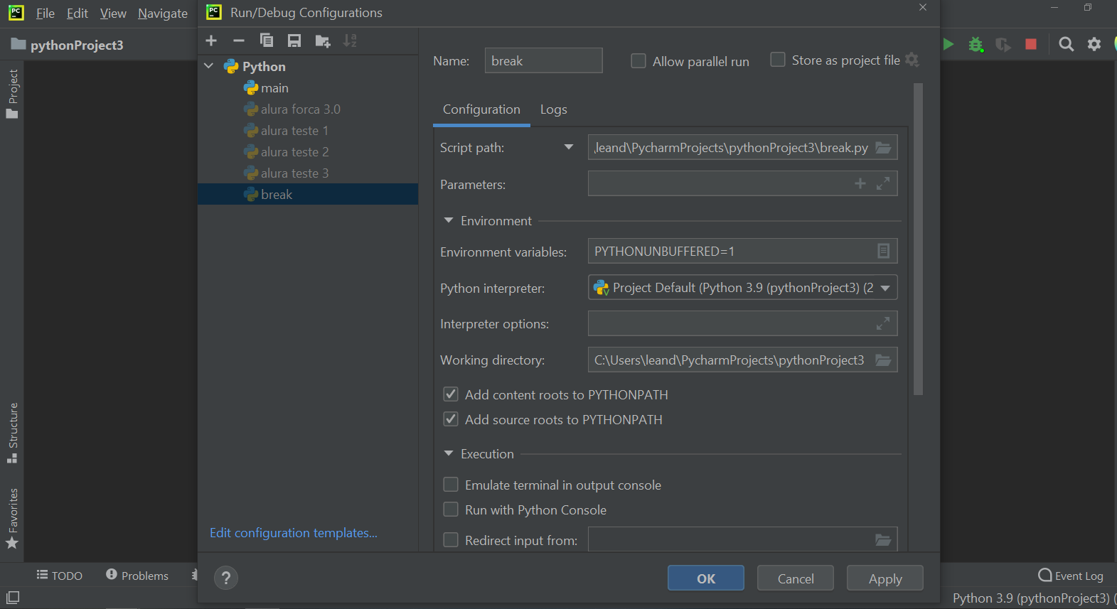Screen dimensions: 1117x609
Task: Switch to the Logs tab
Action: (553, 109)
